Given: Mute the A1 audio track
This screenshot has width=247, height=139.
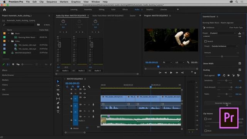Looking at the screenshot, I should click(85, 105).
